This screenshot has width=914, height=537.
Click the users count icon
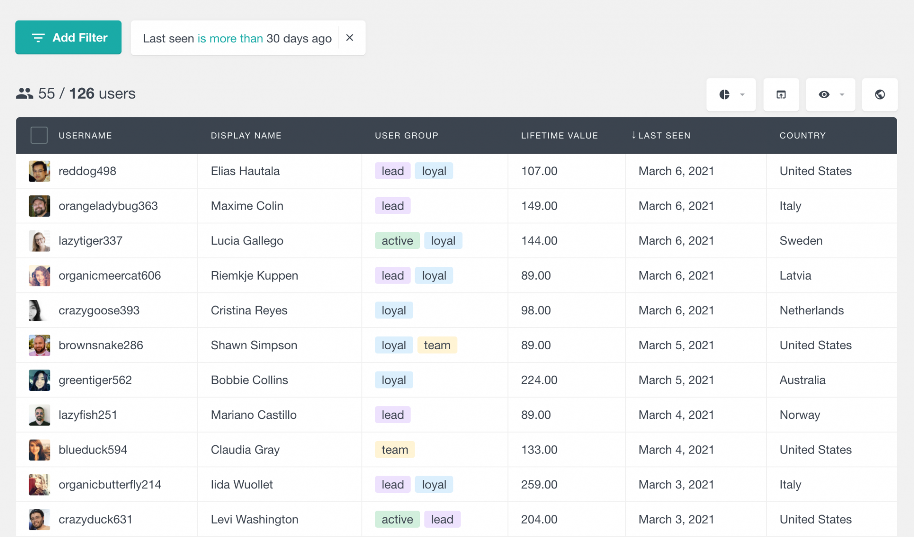pyautogui.click(x=25, y=93)
